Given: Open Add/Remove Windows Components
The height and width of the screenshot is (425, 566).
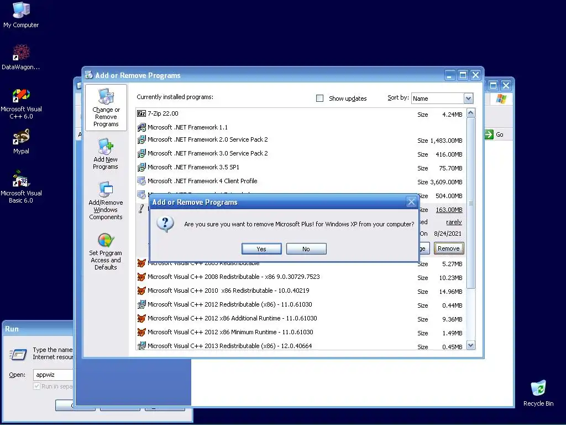Looking at the screenshot, I should (x=106, y=201).
